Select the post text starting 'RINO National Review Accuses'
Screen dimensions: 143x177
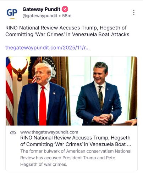pos(67,31)
